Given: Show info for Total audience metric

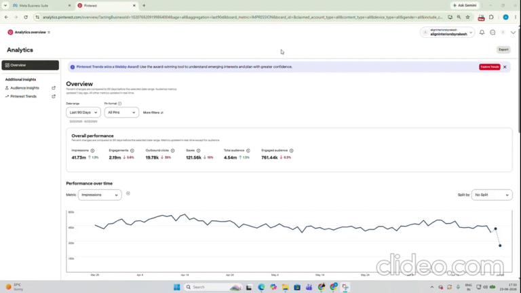Looking at the screenshot, I should click(x=248, y=151).
